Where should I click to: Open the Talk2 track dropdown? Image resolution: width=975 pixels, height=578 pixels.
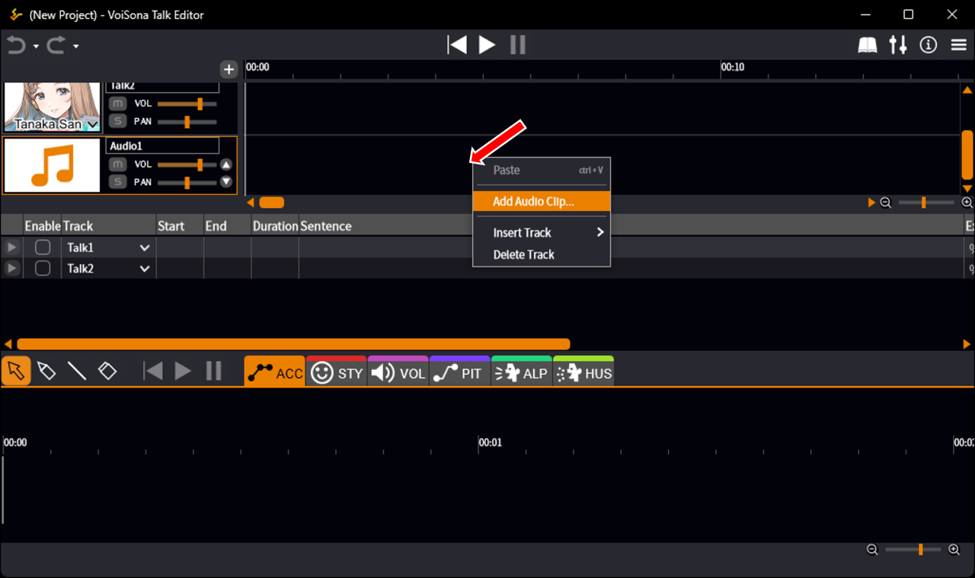coord(145,269)
